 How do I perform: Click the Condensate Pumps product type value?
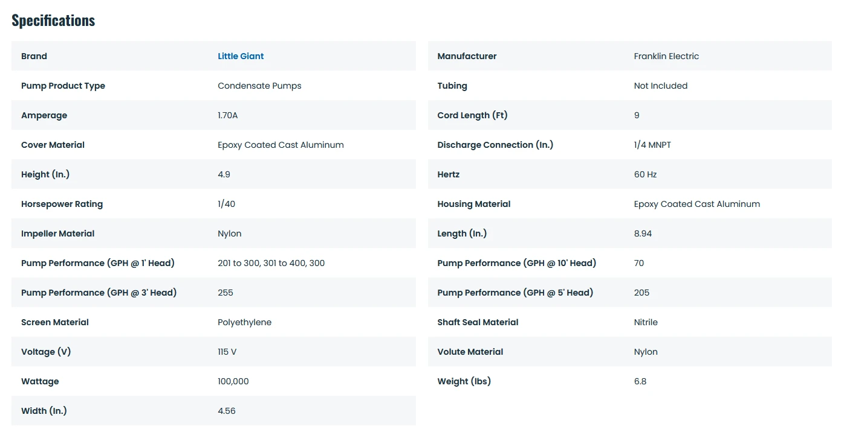[259, 86]
